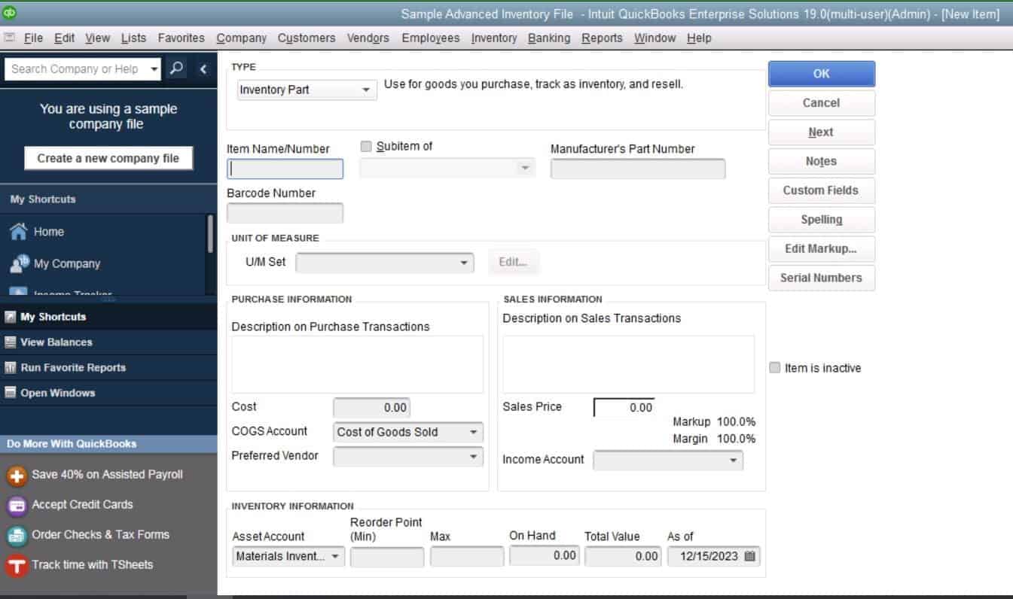Collapse the left sidebar with the arrow icon
Screen dimensions: 1013x599
coord(203,68)
